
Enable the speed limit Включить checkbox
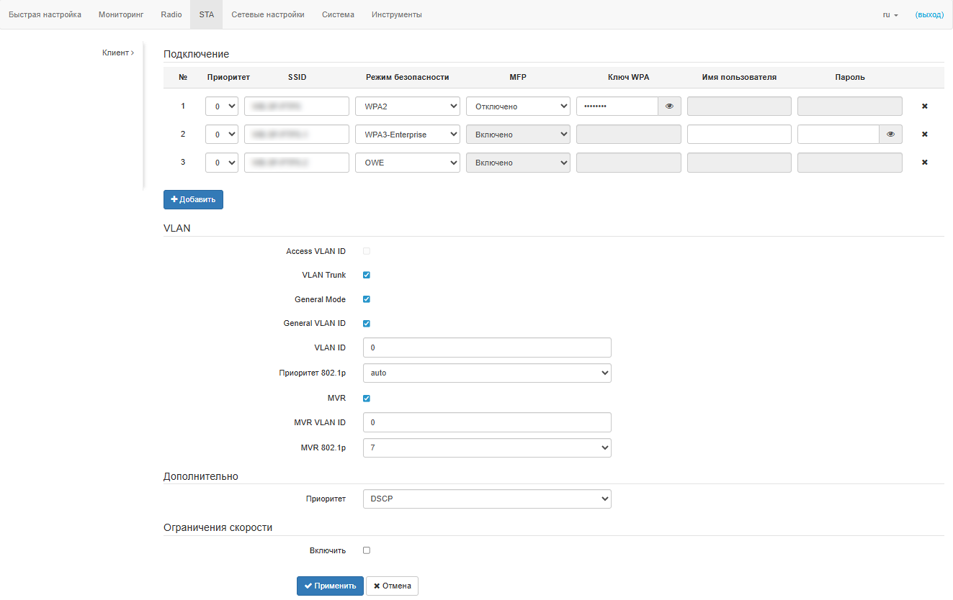tap(367, 550)
